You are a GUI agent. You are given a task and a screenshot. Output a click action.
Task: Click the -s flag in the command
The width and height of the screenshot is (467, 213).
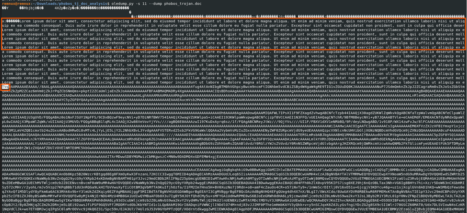138,4
